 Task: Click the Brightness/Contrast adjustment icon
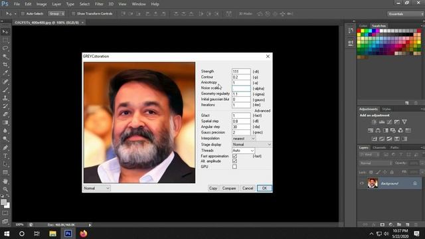(x=374, y=122)
